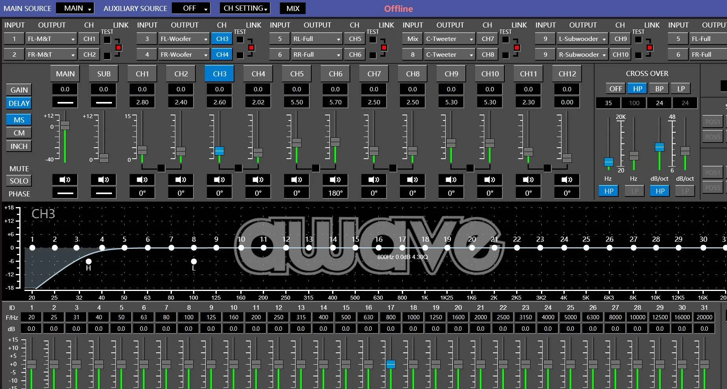Screen dimensions: 727x389
Task: Click EQ point 16 on the frequency curve
Action: [x=379, y=248]
